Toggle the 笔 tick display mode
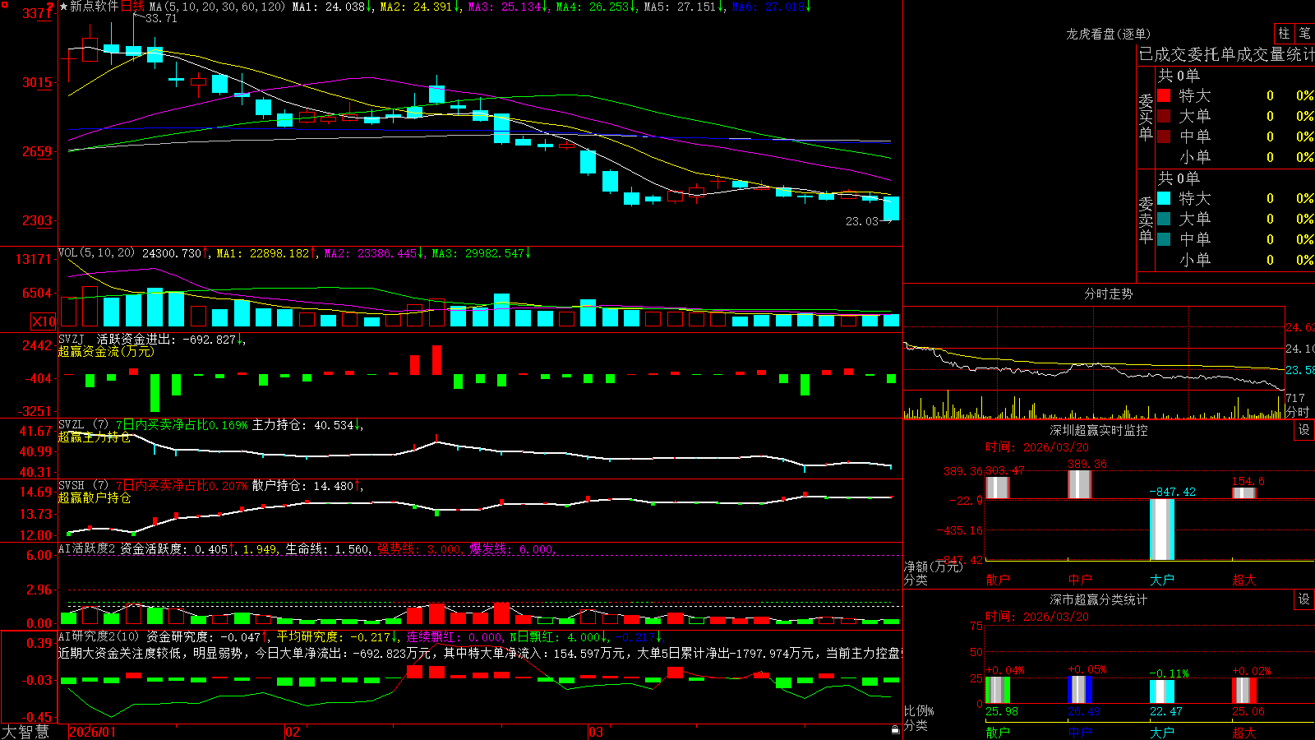 click(x=1305, y=33)
